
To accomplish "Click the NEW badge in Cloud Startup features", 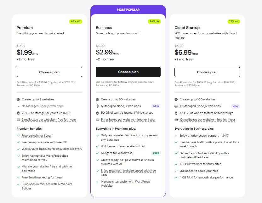I will (235, 106).
